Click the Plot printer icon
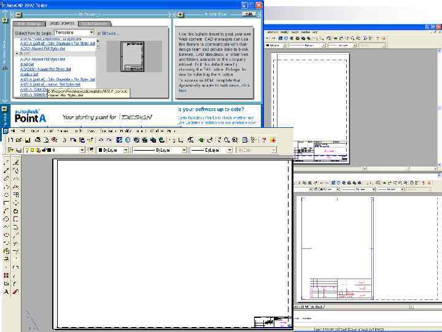 [37, 140]
